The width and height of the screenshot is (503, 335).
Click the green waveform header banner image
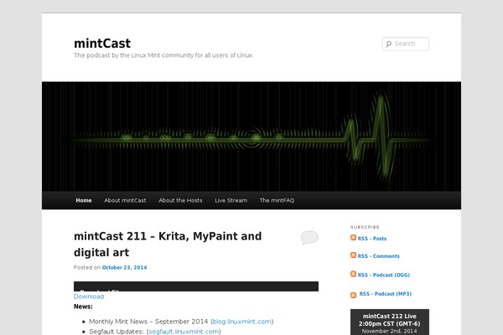click(x=251, y=137)
